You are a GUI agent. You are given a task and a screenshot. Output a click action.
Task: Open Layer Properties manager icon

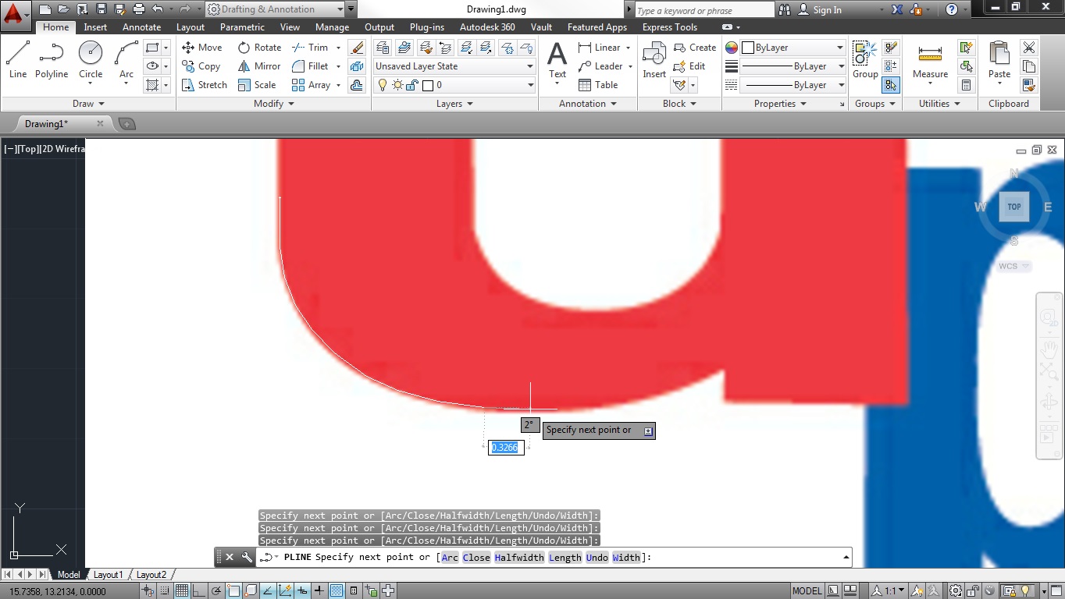click(383, 48)
